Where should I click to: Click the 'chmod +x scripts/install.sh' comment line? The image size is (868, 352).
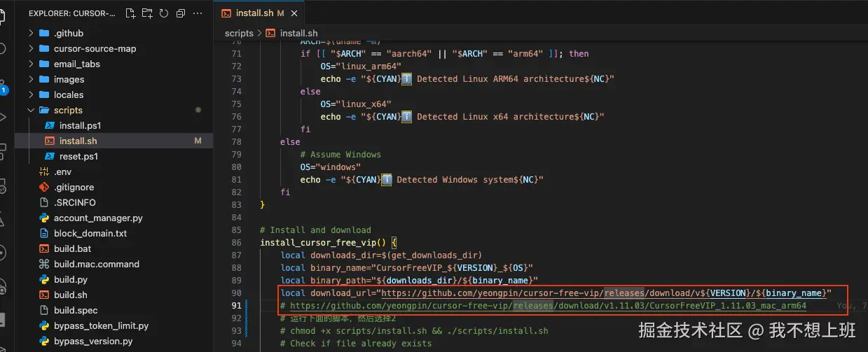tap(414, 331)
